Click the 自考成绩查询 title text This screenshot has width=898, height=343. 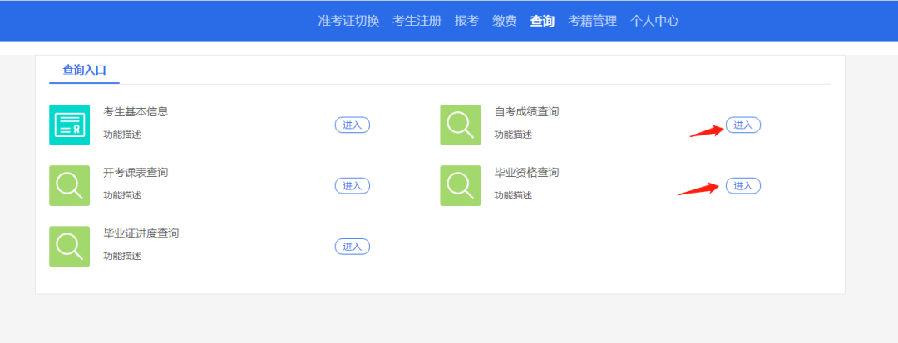[x=526, y=111]
